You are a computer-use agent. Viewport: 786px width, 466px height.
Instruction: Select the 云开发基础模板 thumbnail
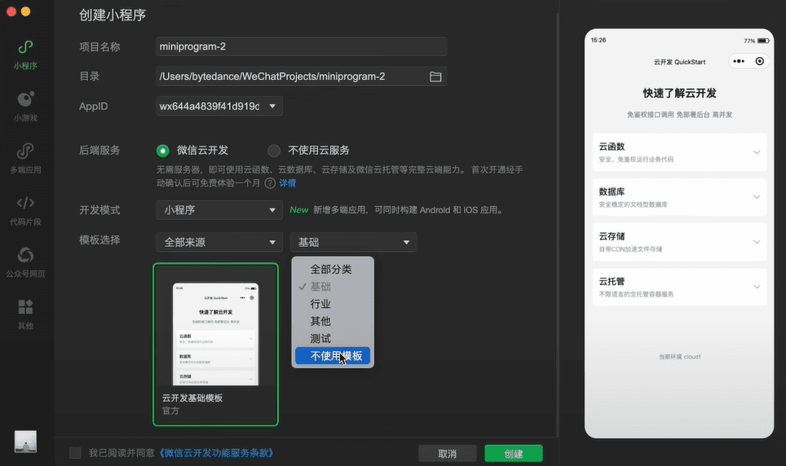(x=215, y=345)
